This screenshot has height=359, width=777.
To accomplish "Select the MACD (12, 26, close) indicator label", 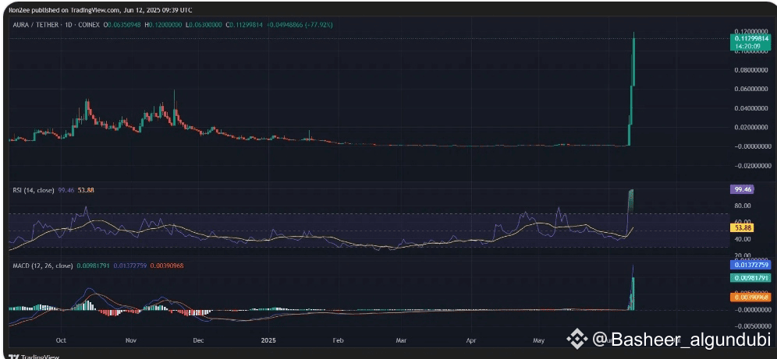I will coord(41,266).
